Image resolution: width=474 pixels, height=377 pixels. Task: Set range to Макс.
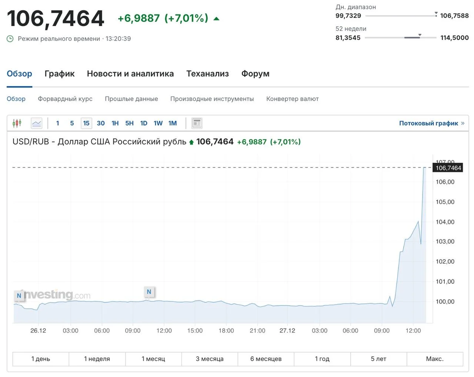pos(435,359)
